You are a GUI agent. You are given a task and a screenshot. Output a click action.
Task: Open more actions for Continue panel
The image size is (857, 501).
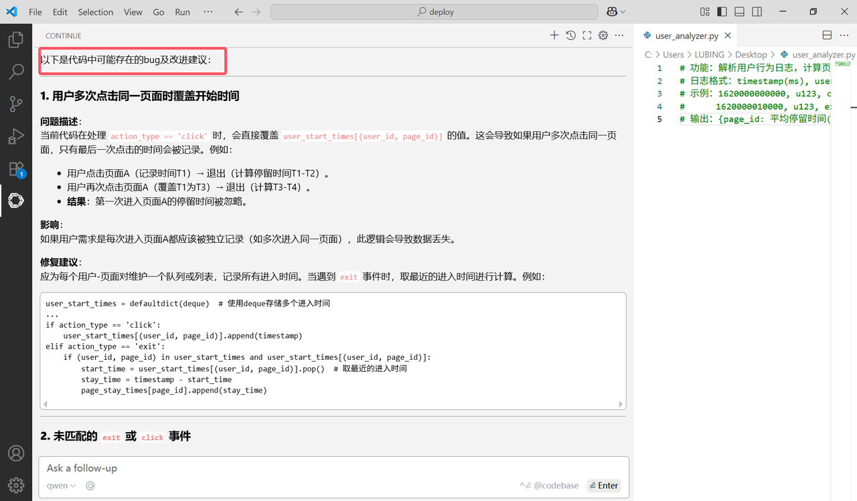click(x=619, y=35)
